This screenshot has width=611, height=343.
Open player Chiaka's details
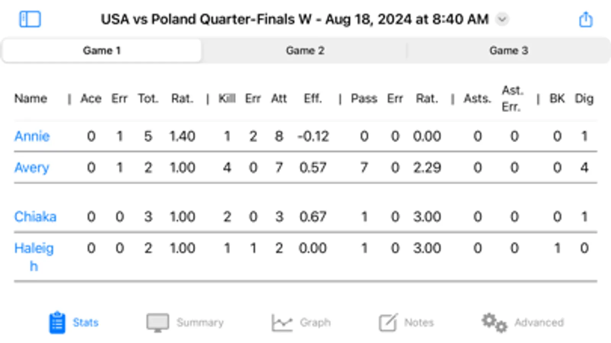point(35,216)
